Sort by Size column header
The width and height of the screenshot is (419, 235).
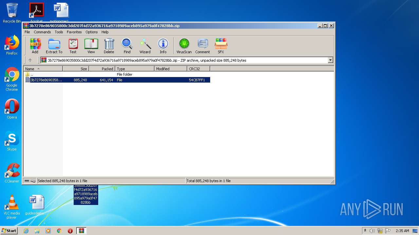coord(76,69)
